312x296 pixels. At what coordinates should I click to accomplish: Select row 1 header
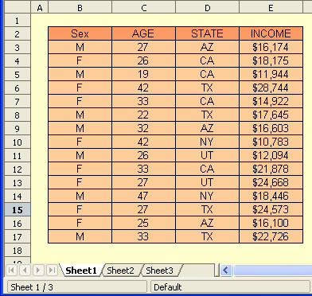click(18, 21)
